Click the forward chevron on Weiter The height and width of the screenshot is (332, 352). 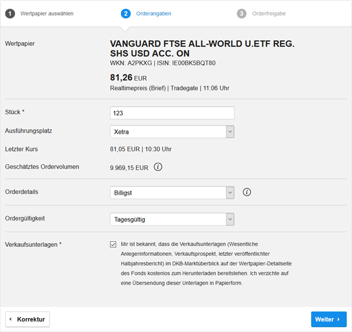click(339, 319)
